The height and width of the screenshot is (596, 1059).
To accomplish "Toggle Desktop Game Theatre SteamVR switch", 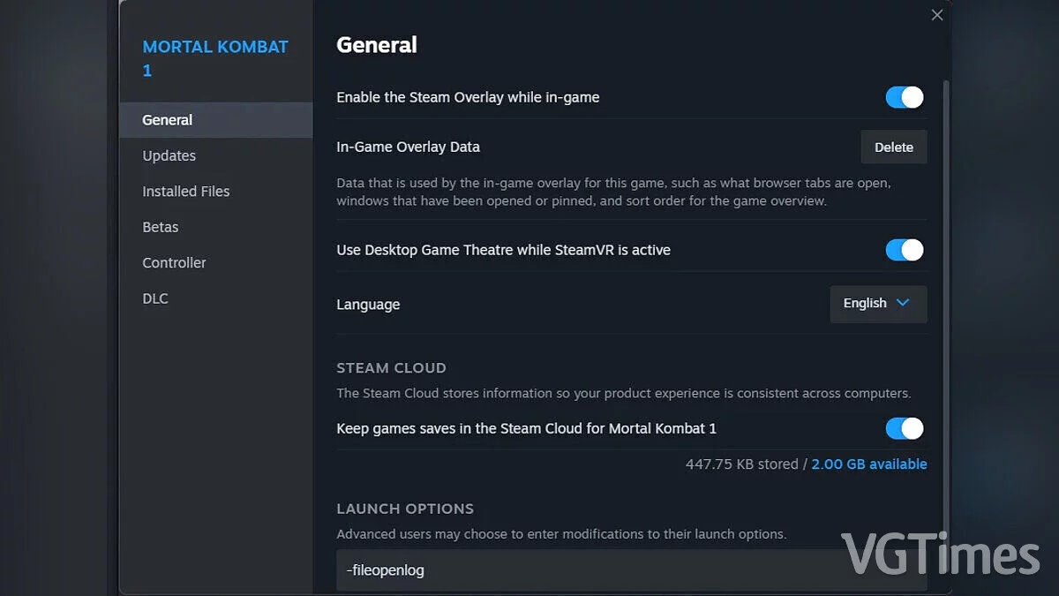I will click(905, 250).
